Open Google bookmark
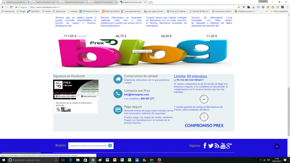 click(x=21, y=11)
